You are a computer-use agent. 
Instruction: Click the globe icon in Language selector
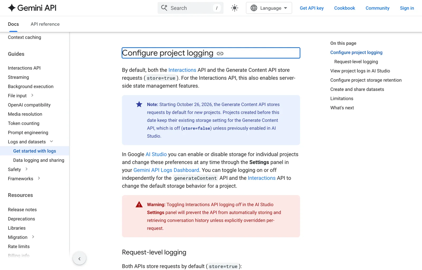pyautogui.click(x=254, y=8)
